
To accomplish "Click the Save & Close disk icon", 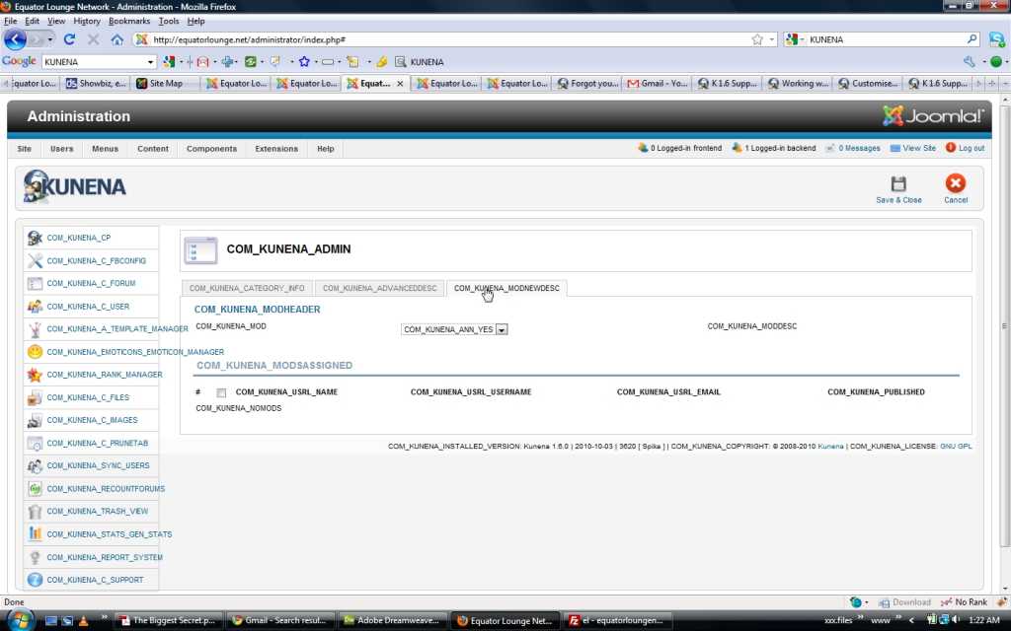I will tap(898, 183).
